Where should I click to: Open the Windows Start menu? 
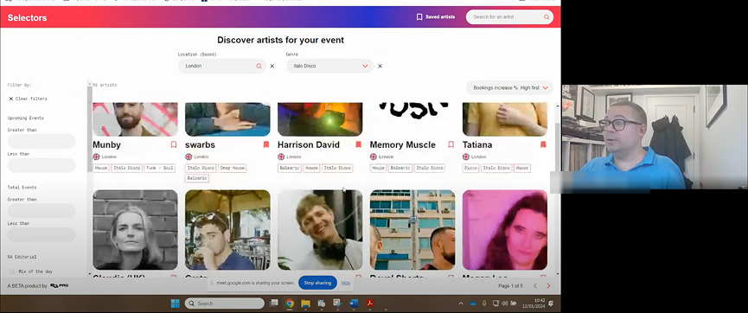[x=175, y=303]
